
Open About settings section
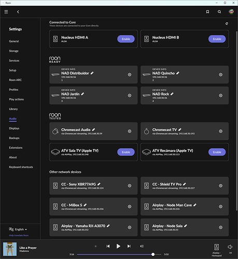(13, 157)
